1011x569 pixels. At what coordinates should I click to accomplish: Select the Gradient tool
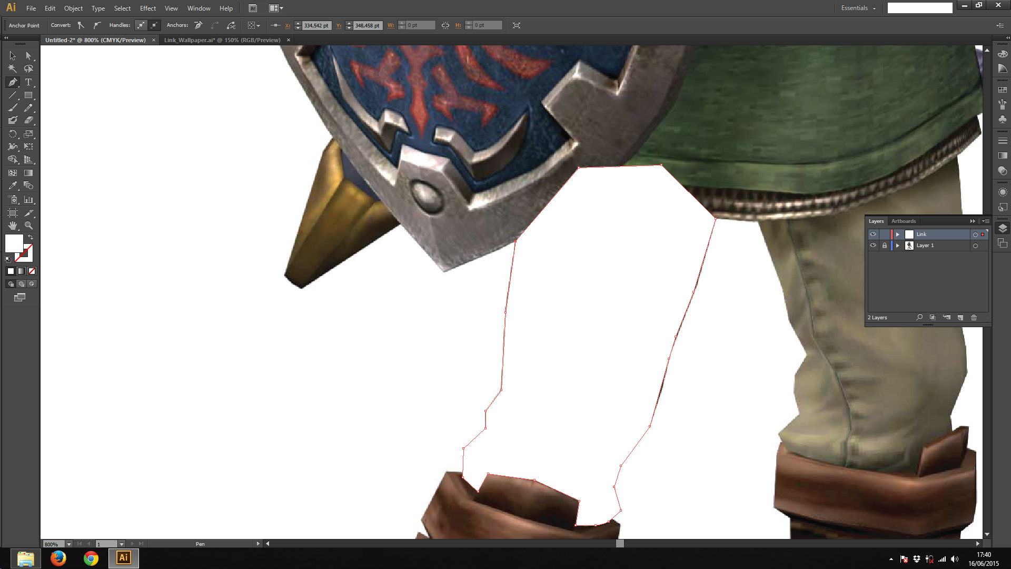[x=28, y=173]
